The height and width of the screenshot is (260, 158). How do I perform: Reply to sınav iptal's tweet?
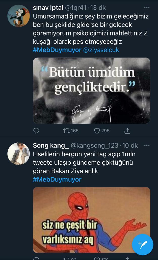click(x=36, y=131)
